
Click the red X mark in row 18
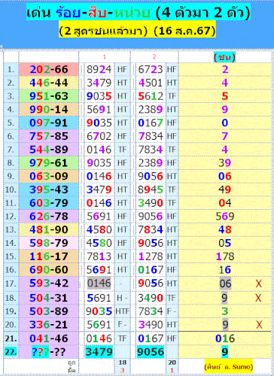258,298
